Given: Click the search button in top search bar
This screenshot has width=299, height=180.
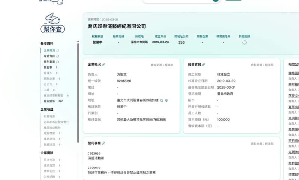Looking at the screenshot, I should pyautogui.click(x=216, y=1).
